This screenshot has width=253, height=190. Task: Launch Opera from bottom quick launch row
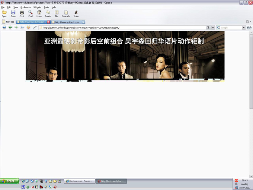55,187
